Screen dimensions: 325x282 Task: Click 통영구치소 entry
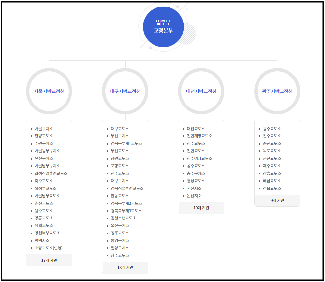click(120, 240)
